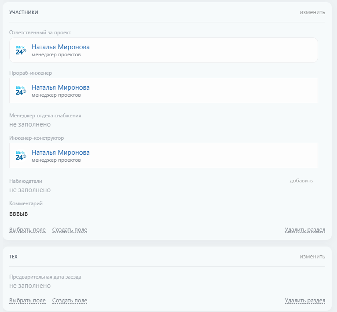
Task: Click empty Наблюдатели field value
Action: 30,190
